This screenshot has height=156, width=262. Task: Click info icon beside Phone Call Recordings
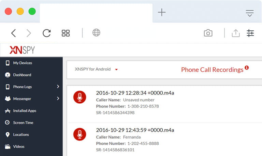[x=247, y=67]
